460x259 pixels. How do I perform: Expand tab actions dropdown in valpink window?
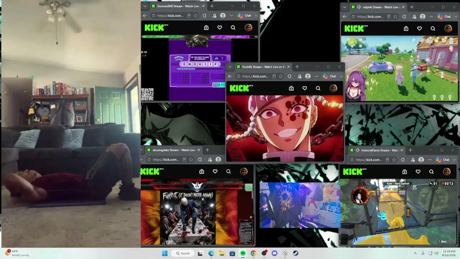[345, 7]
